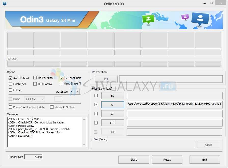This screenshot has width=228, height=168.
Task: Enable the Re-Partition checkbox
Action: coord(35,78)
